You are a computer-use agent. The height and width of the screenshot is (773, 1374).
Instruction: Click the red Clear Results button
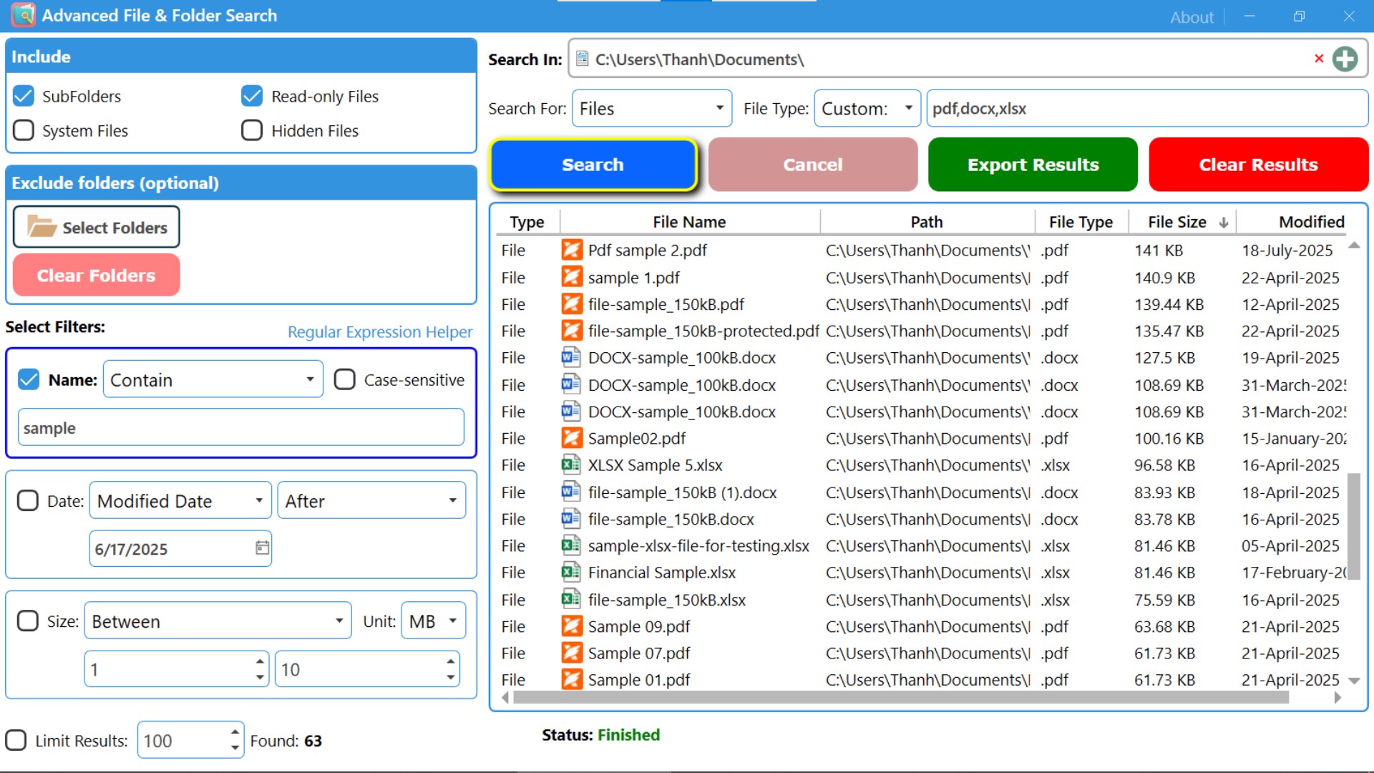1258,165
